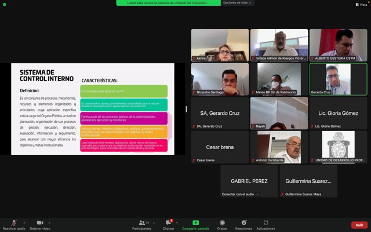Select GABRIEL PEREZ participant tile

tap(249, 181)
